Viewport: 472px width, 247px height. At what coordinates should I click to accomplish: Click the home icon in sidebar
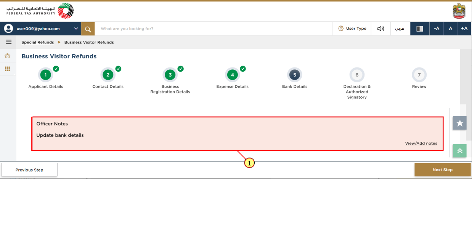pos(7,56)
